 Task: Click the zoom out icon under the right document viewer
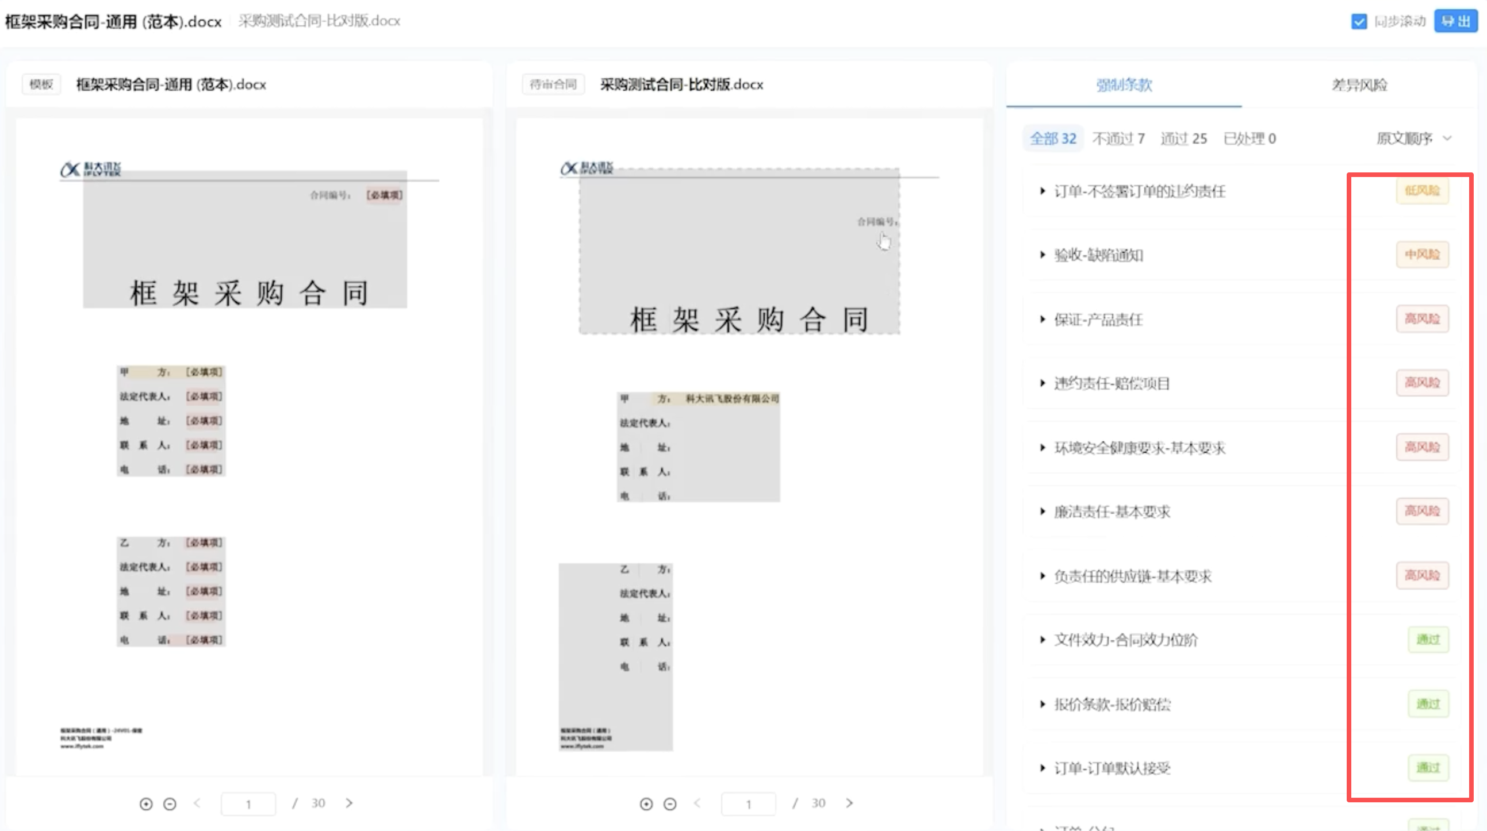click(x=670, y=803)
